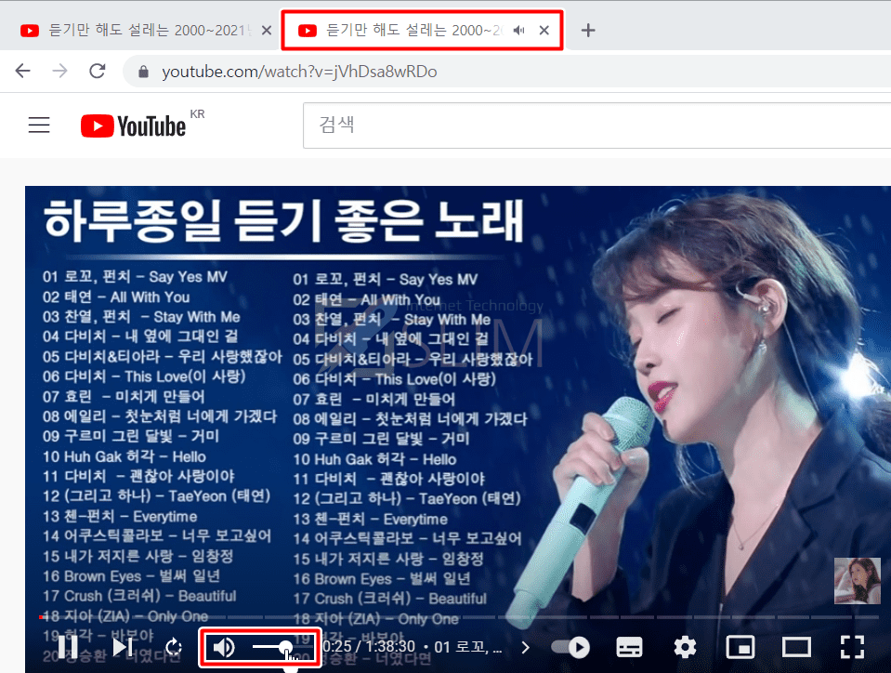Expand chapters list chevron

[525, 647]
